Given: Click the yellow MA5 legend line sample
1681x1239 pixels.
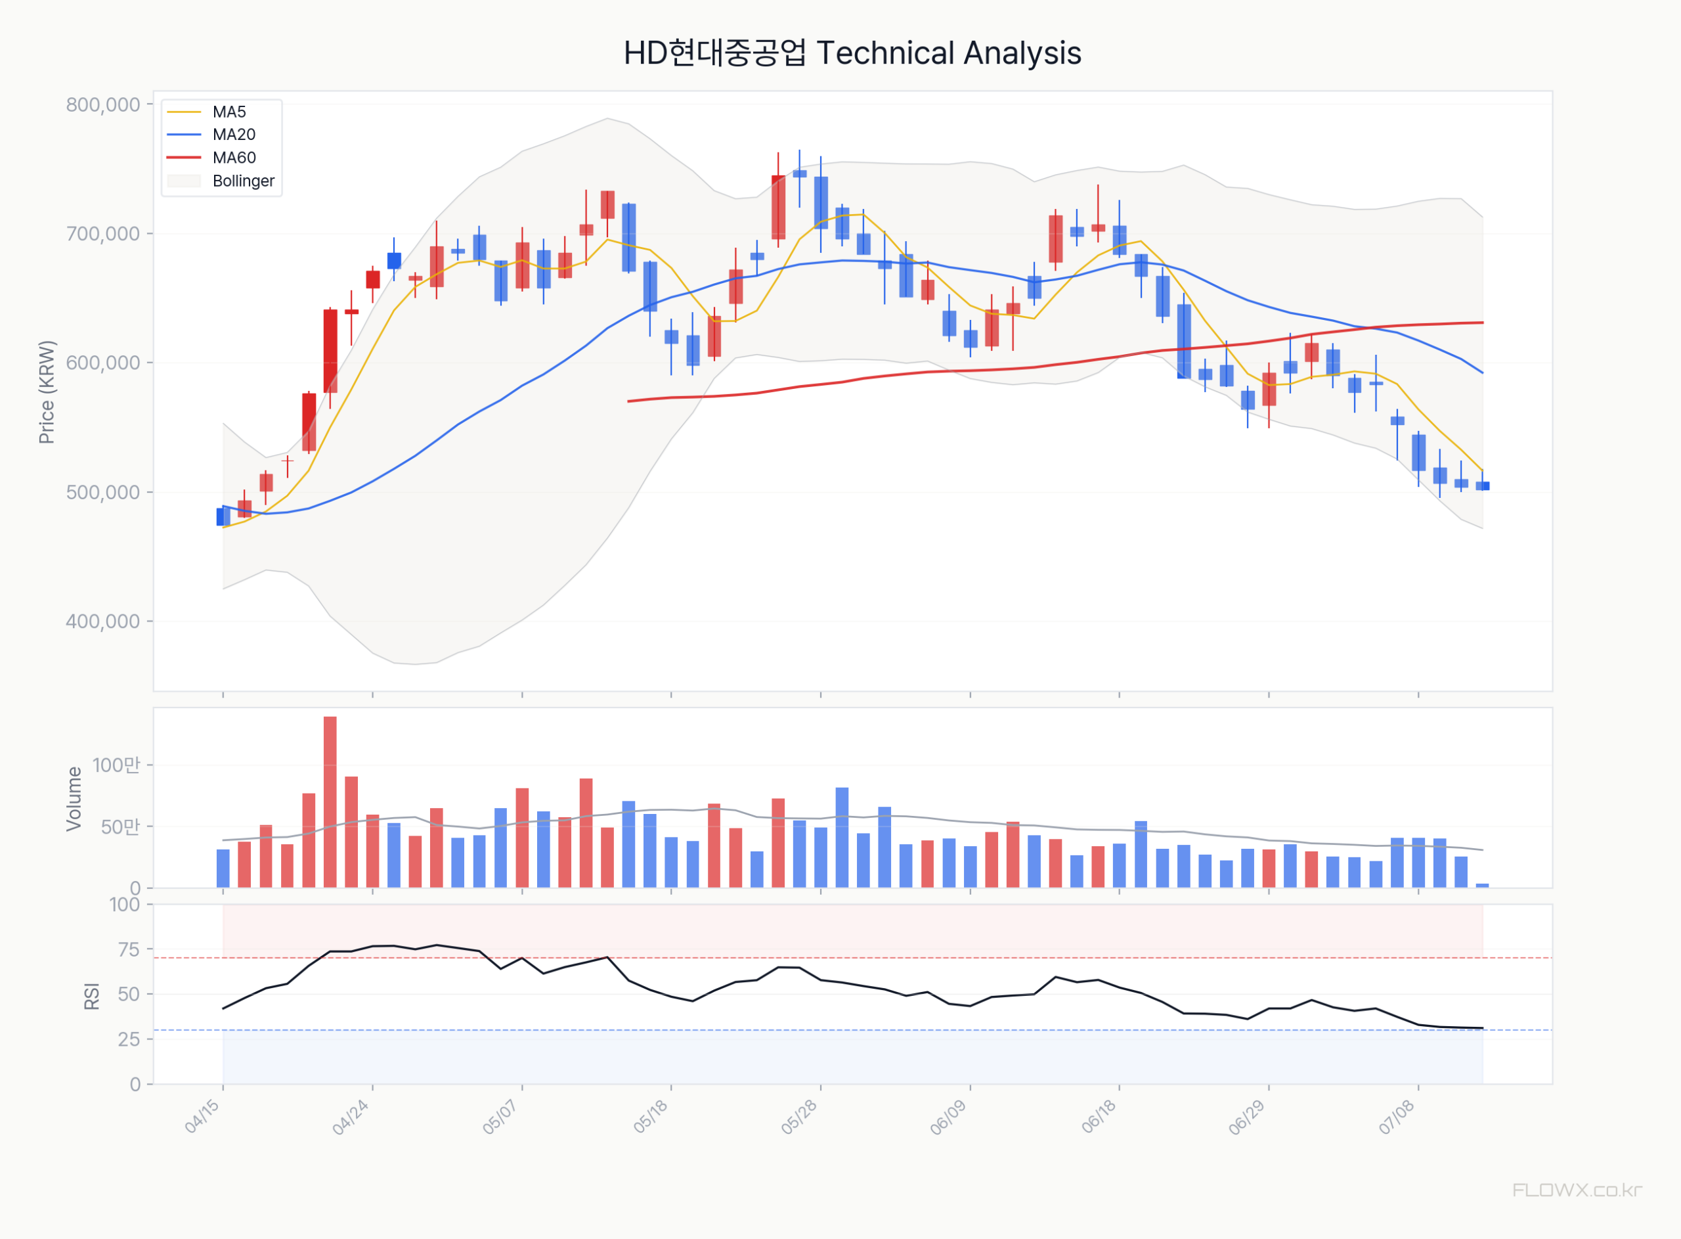Looking at the screenshot, I should [185, 112].
